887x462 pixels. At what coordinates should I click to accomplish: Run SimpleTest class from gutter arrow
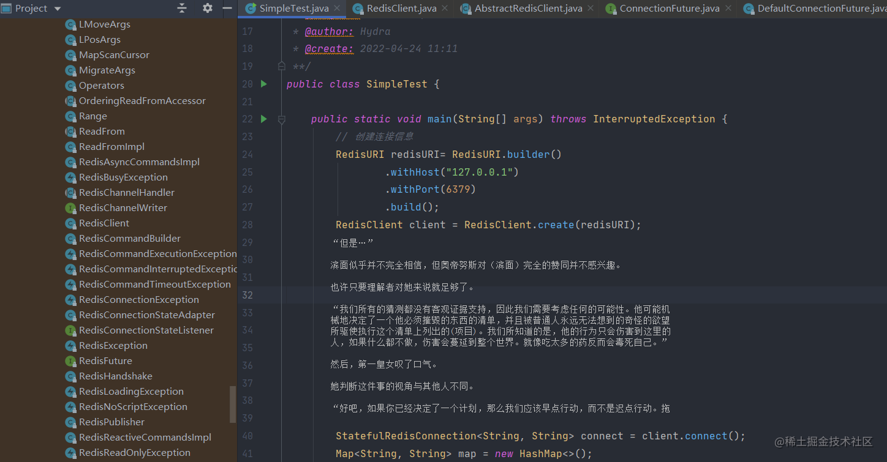click(264, 84)
